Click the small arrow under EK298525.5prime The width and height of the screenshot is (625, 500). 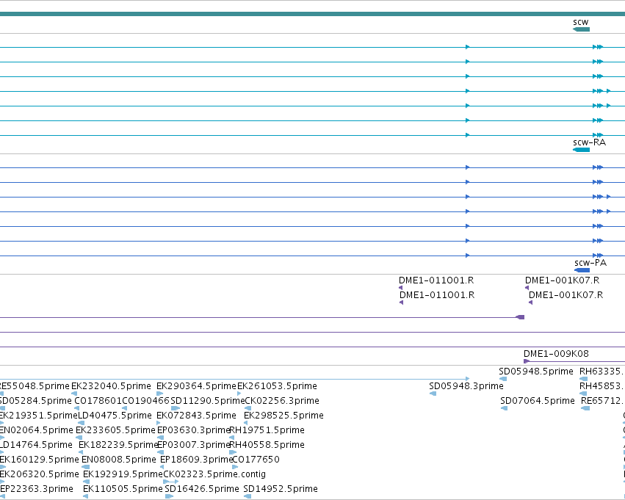pos(245,423)
